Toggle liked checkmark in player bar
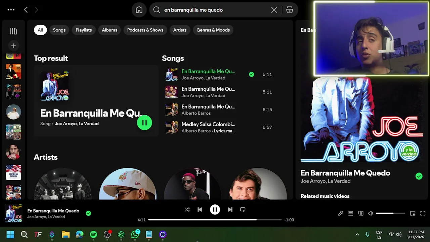This screenshot has height=242, width=430. point(88,213)
